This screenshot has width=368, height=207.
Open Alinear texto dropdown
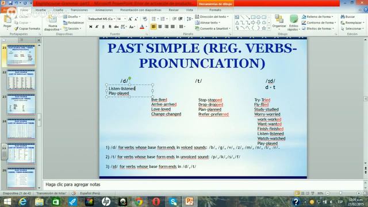point(208,23)
